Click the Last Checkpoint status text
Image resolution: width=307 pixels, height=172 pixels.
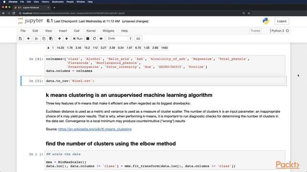[x=87, y=21]
